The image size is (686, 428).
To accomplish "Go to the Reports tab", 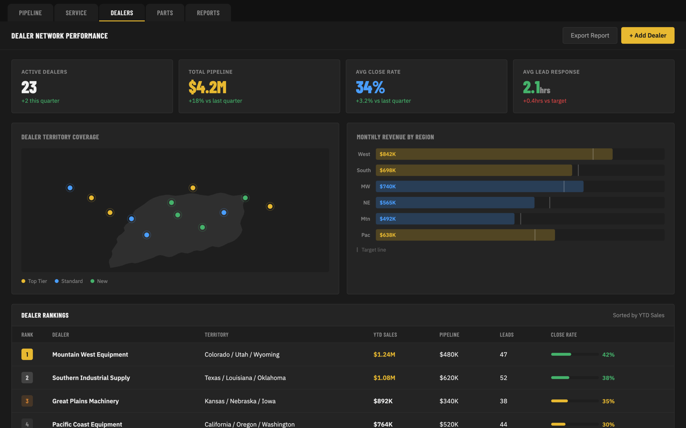I will point(208,13).
